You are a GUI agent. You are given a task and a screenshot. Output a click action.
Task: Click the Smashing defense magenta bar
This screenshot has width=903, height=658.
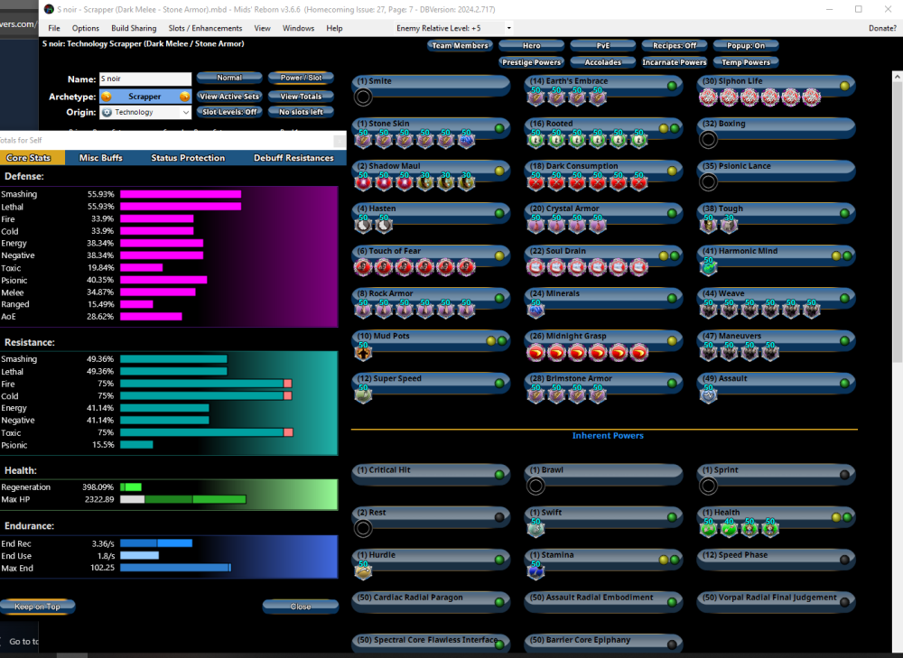pos(181,194)
